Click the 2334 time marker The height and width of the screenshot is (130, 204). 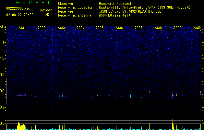click(80, 28)
